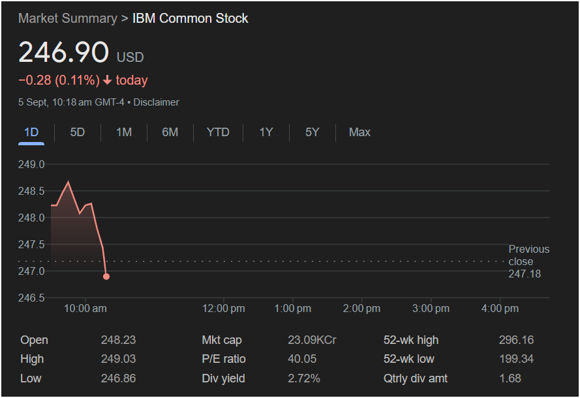Click the red down arrow beside today
This screenshot has width=580, height=398.
pyautogui.click(x=107, y=80)
